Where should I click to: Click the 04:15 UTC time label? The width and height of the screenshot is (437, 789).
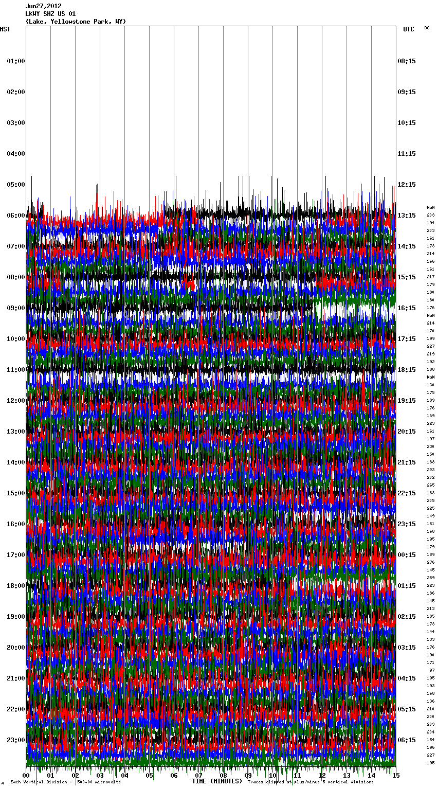(407, 678)
